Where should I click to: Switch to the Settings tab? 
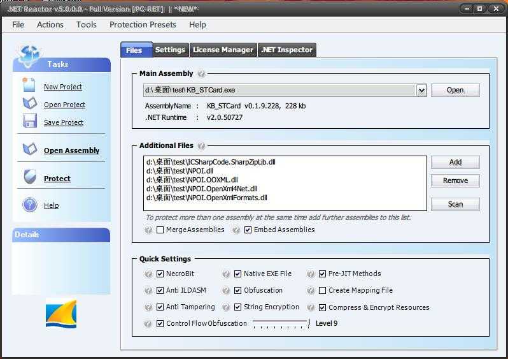coord(170,50)
